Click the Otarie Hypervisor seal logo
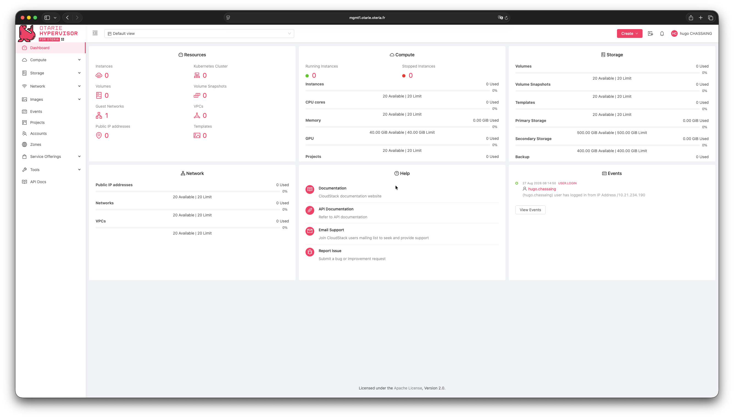The height and width of the screenshot is (418, 734). 27,33
